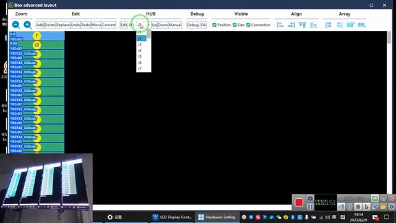Image resolution: width=396 pixels, height=223 pixels.
Task: Choose J2 in the JX dropdown list
Action: (141, 38)
